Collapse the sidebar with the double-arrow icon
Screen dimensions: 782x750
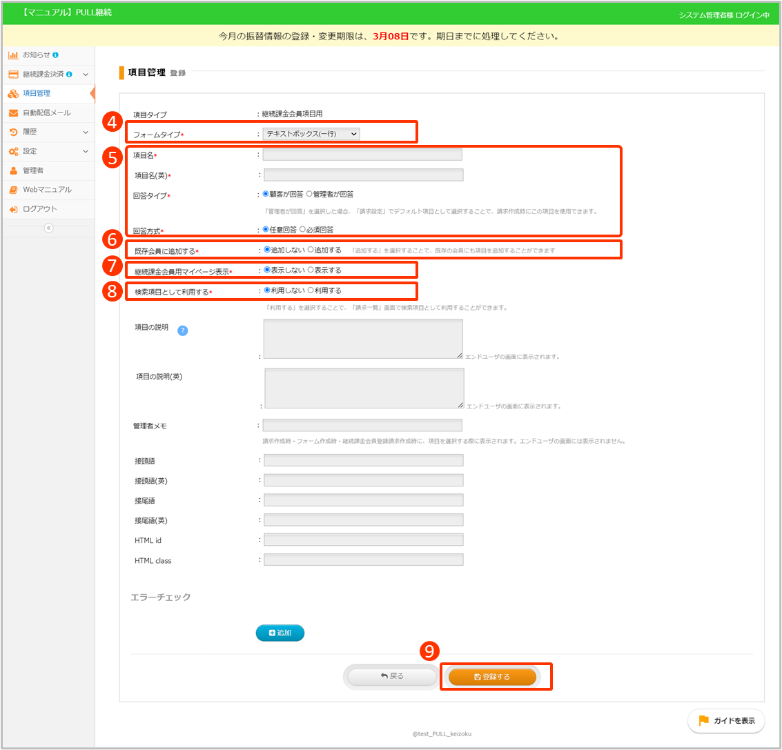click(48, 228)
